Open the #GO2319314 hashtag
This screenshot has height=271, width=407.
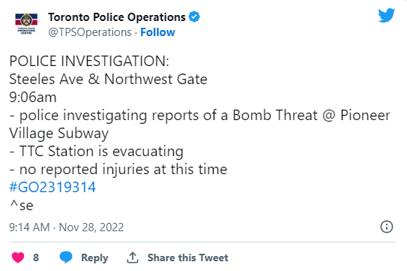[52, 187]
